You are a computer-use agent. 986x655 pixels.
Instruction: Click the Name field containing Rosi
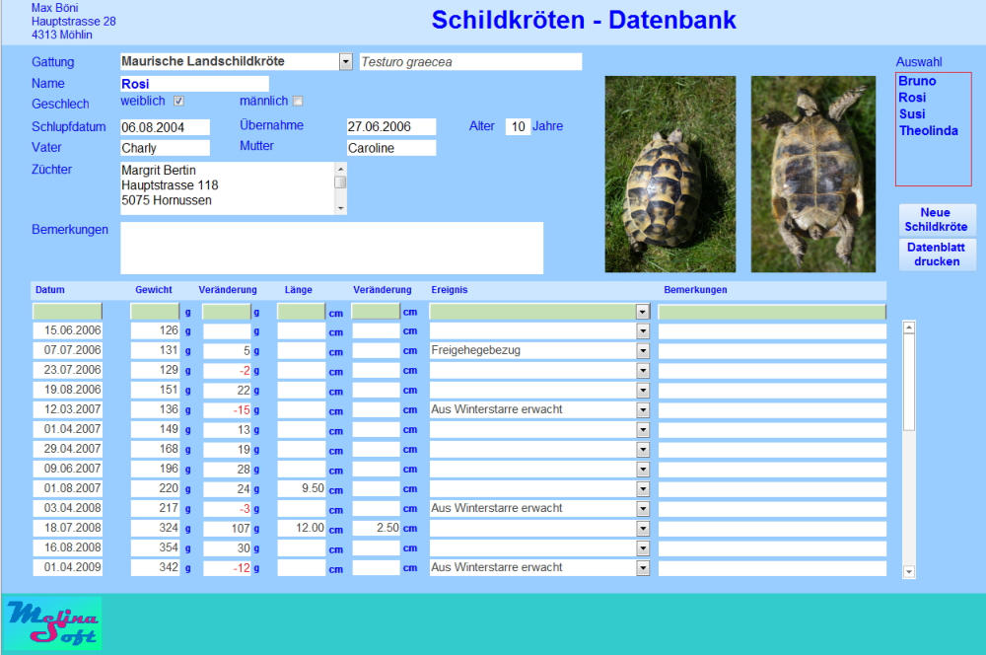click(x=194, y=84)
